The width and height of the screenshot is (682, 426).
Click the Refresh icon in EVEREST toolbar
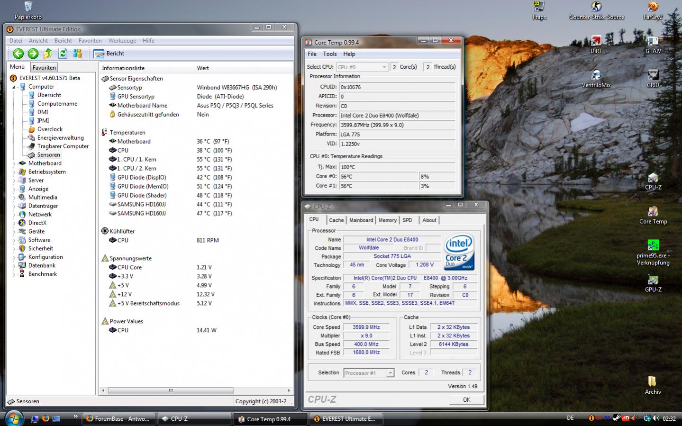tap(63, 54)
